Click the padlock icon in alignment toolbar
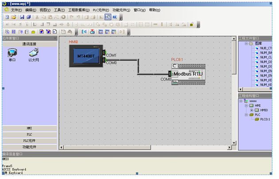Viewport: 279px width, 179px height. click(192, 24)
